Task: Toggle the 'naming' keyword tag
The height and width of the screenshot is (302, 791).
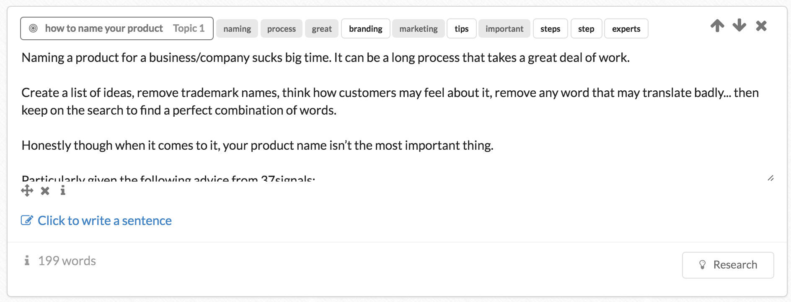Action: 237,28
